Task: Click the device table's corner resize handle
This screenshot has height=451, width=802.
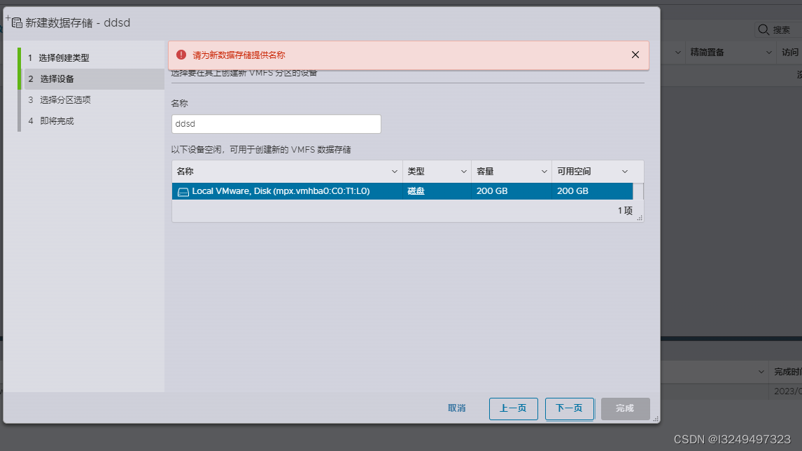Action: [x=640, y=218]
